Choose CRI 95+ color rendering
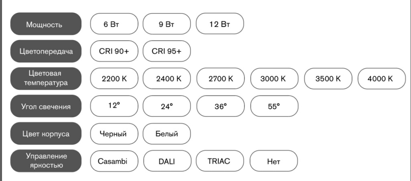This screenshot has width=411, height=181. [167, 51]
